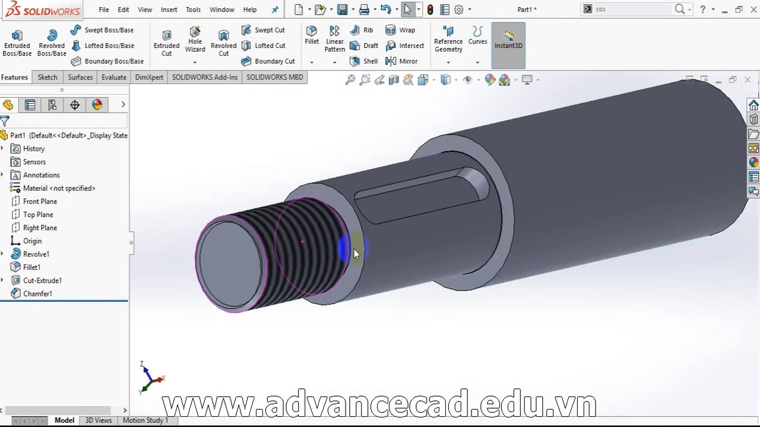Open Reference Geometry tool
The image size is (760, 427).
coord(448,40)
